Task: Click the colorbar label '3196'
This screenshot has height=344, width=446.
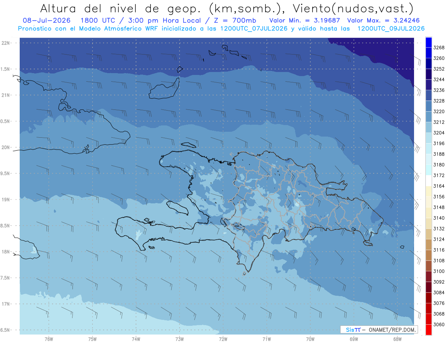Action: (439, 144)
